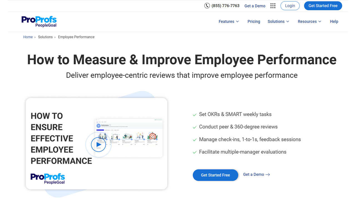Image resolution: width=356 pixels, height=200 pixels.
Task: Call the (855) 776-7763 phone number
Action: coord(225,6)
